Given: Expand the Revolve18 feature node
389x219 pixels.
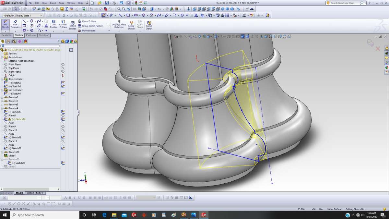Looking at the screenshot, I should click(x=2, y=152).
